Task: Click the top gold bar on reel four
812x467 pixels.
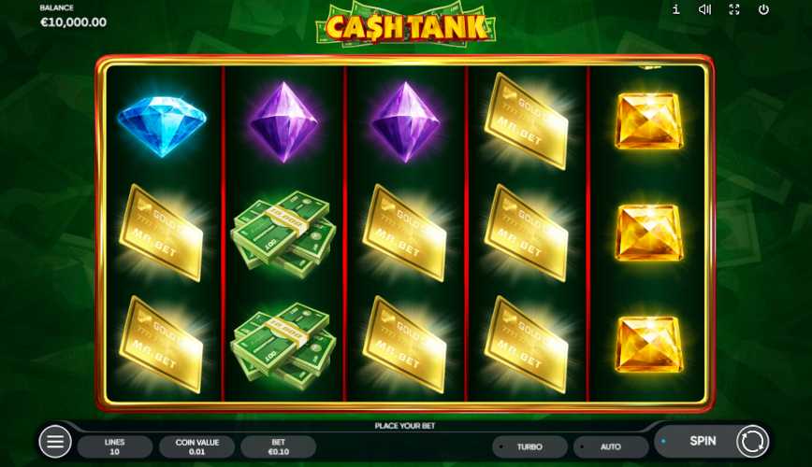Action: [526, 121]
